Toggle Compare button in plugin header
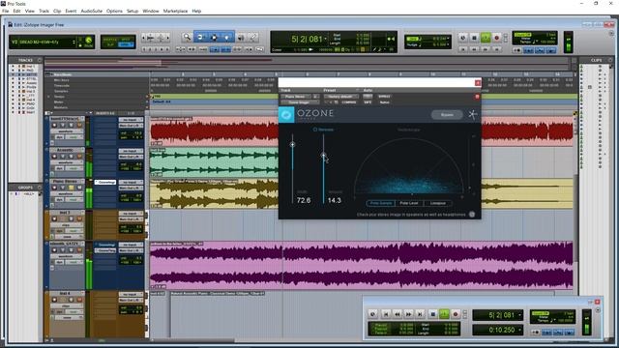This screenshot has width=619, height=348. click(348, 102)
